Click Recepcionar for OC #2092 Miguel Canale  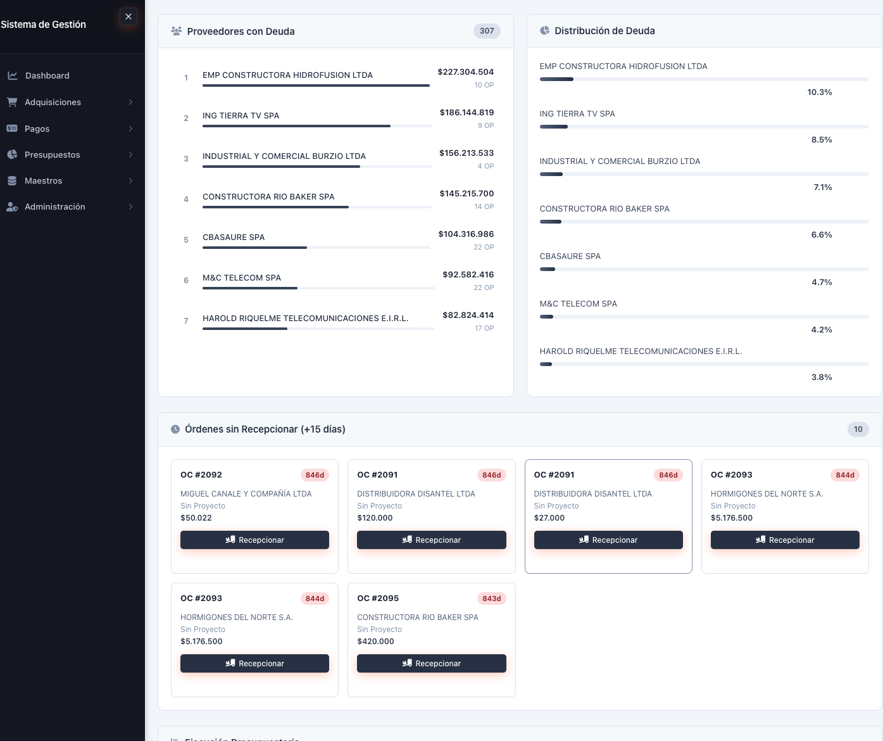click(x=254, y=540)
